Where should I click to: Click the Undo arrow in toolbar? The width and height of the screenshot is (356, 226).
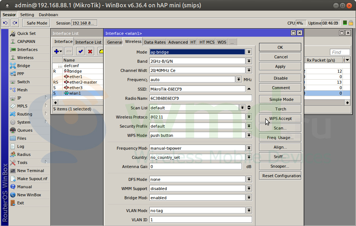[6, 23]
